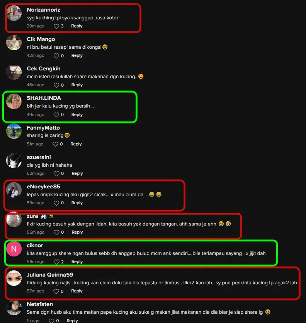
Task: Reply to Juliana Qairina59
Action: click(77, 291)
